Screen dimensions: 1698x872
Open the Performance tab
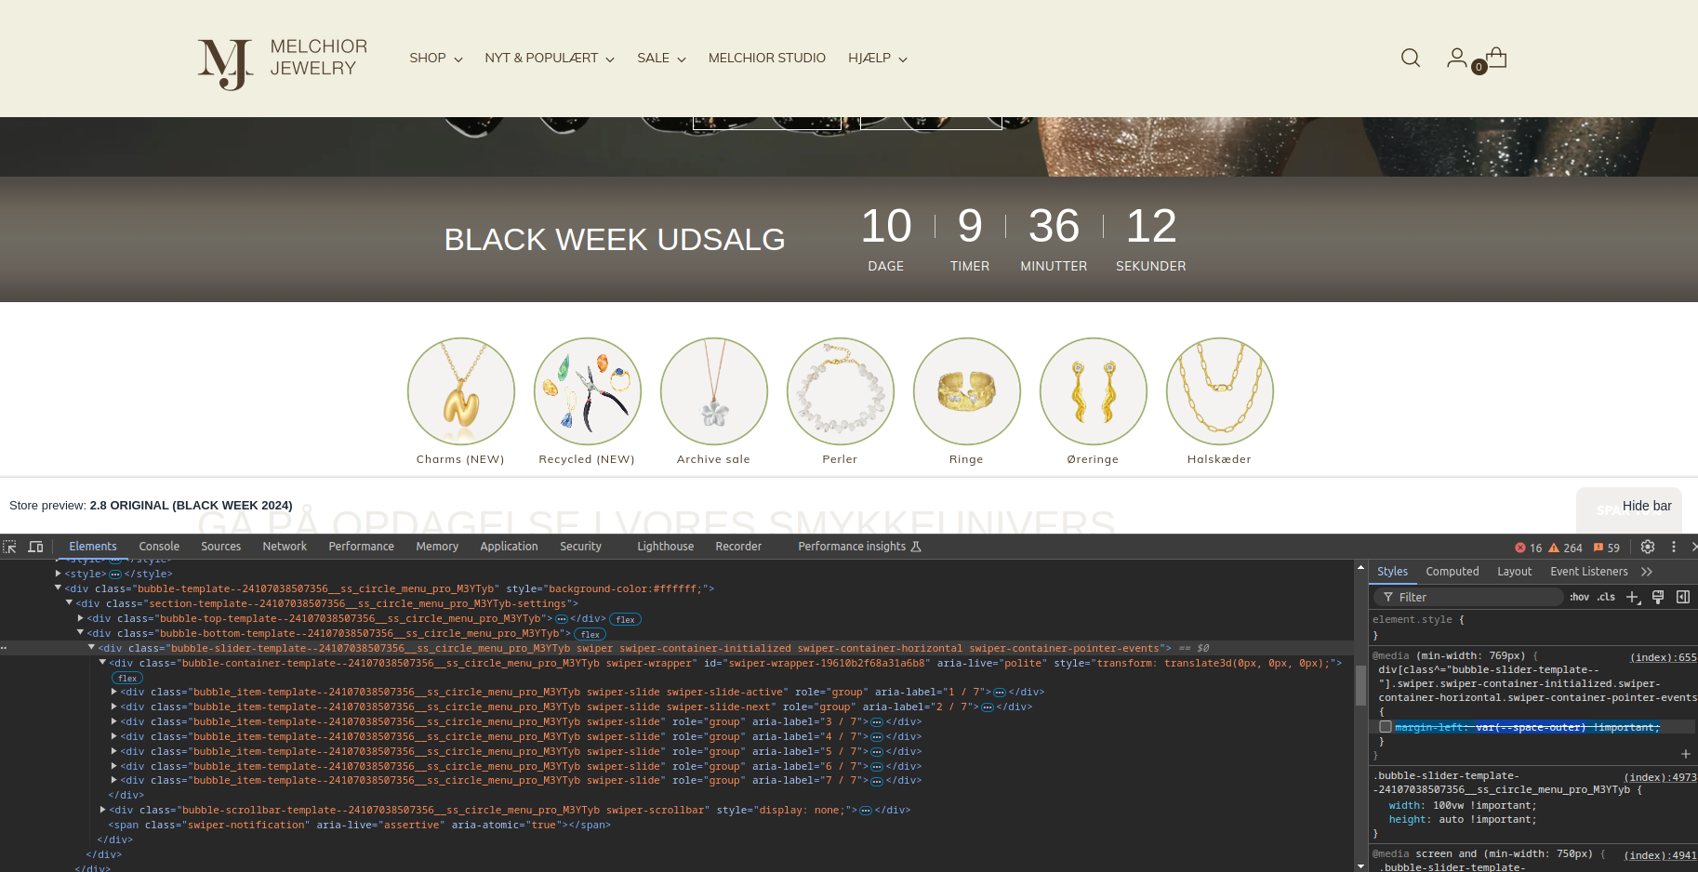point(361,547)
